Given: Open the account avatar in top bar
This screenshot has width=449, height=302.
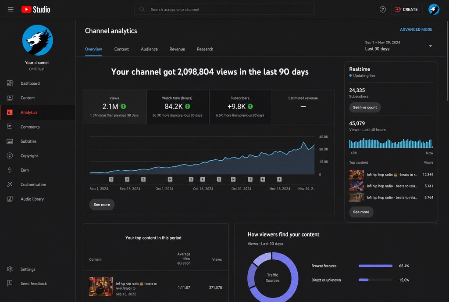Looking at the screenshot, I should [434, 10].
